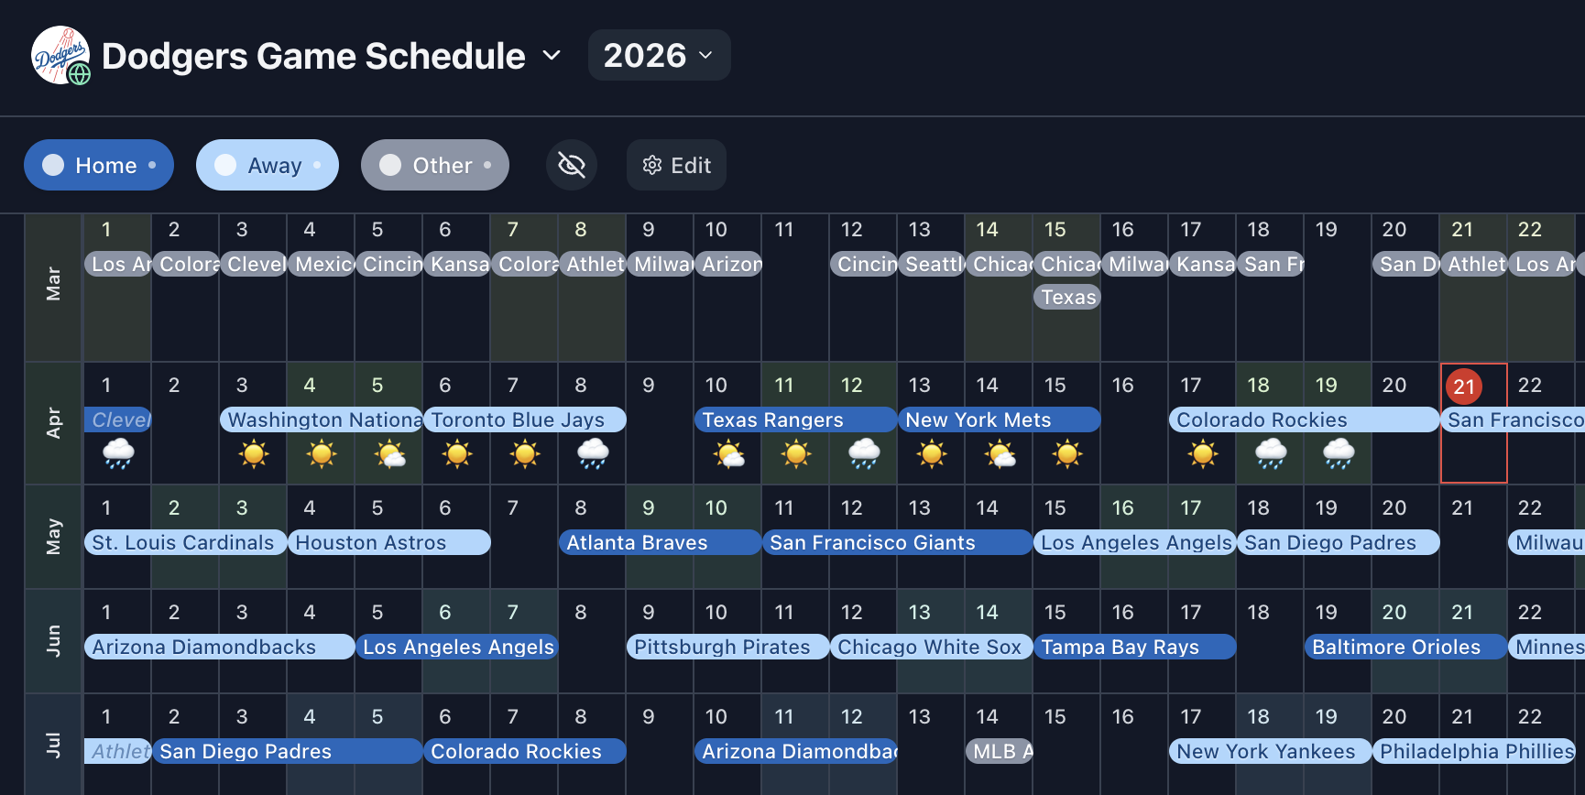Select the Jun month row label
Viewport: 1585px width, 795px height.
click(54, 641)
